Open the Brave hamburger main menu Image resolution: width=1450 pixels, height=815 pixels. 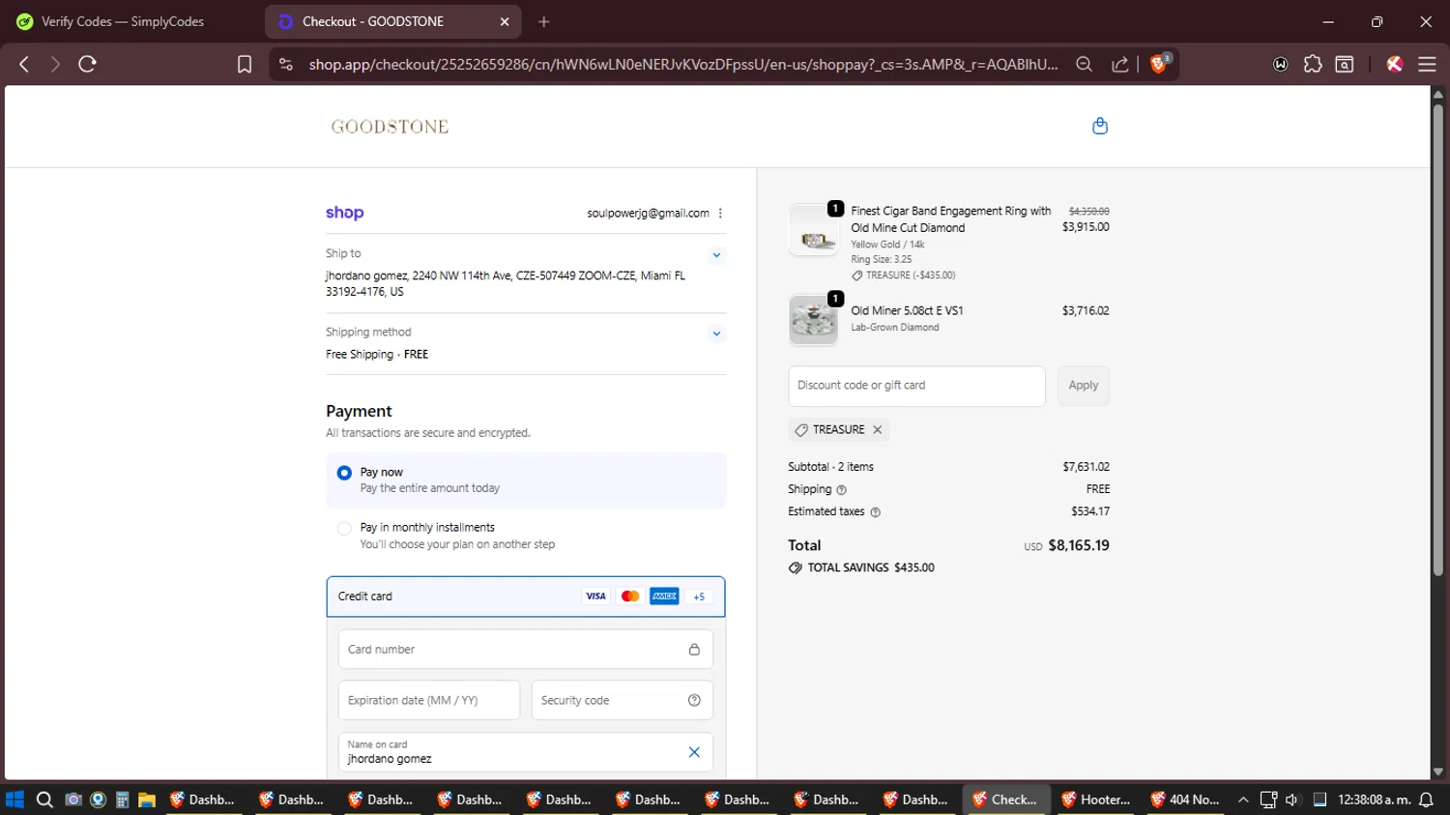pyautogui.click(x=1427, y=64)
